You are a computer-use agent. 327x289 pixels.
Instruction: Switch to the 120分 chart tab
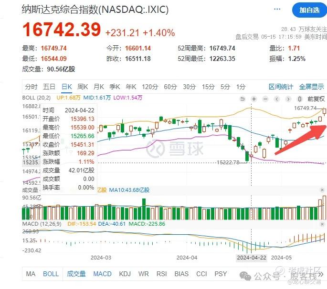coord(150,87)
